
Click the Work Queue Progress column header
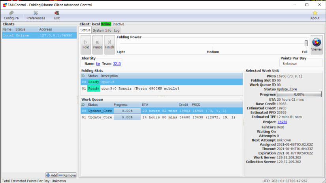pos(126,105)
